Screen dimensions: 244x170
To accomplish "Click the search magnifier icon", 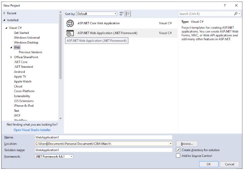I will [235, 14].
